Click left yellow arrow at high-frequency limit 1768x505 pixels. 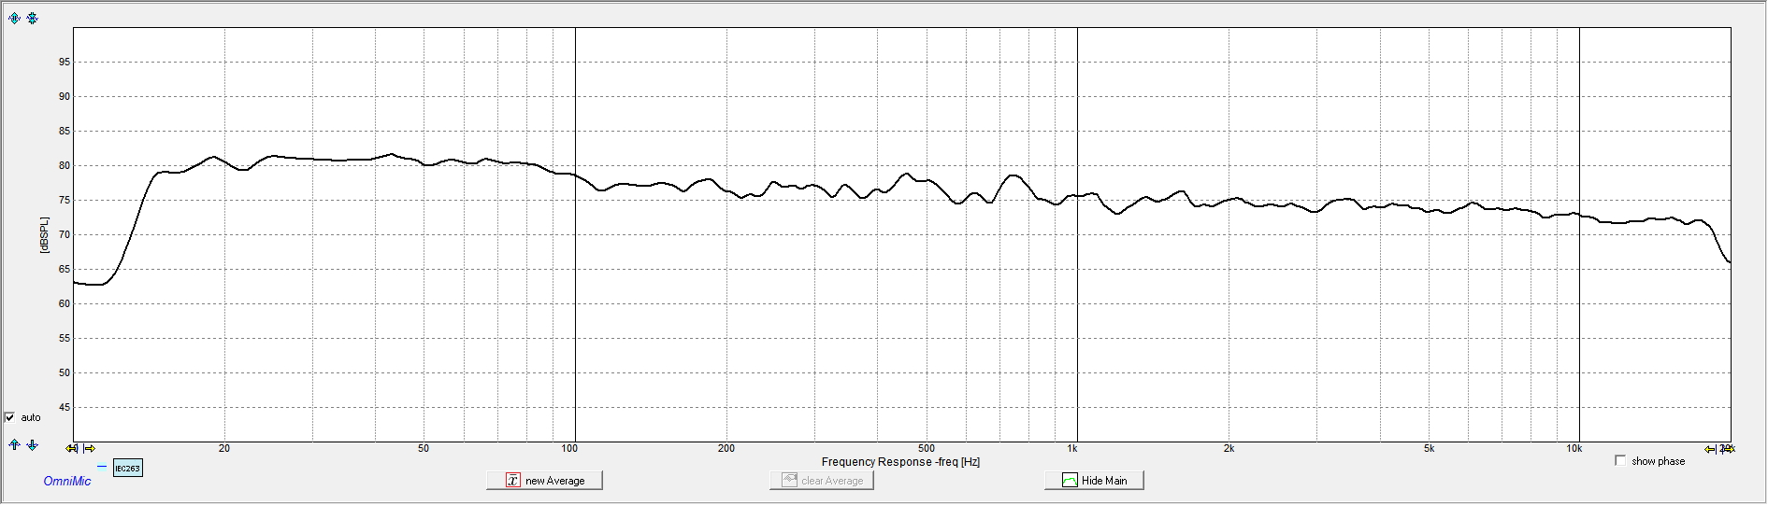pos(1710,449)
